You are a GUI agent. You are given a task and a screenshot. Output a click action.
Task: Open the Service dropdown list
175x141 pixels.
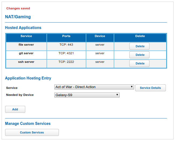click(94, 87)
